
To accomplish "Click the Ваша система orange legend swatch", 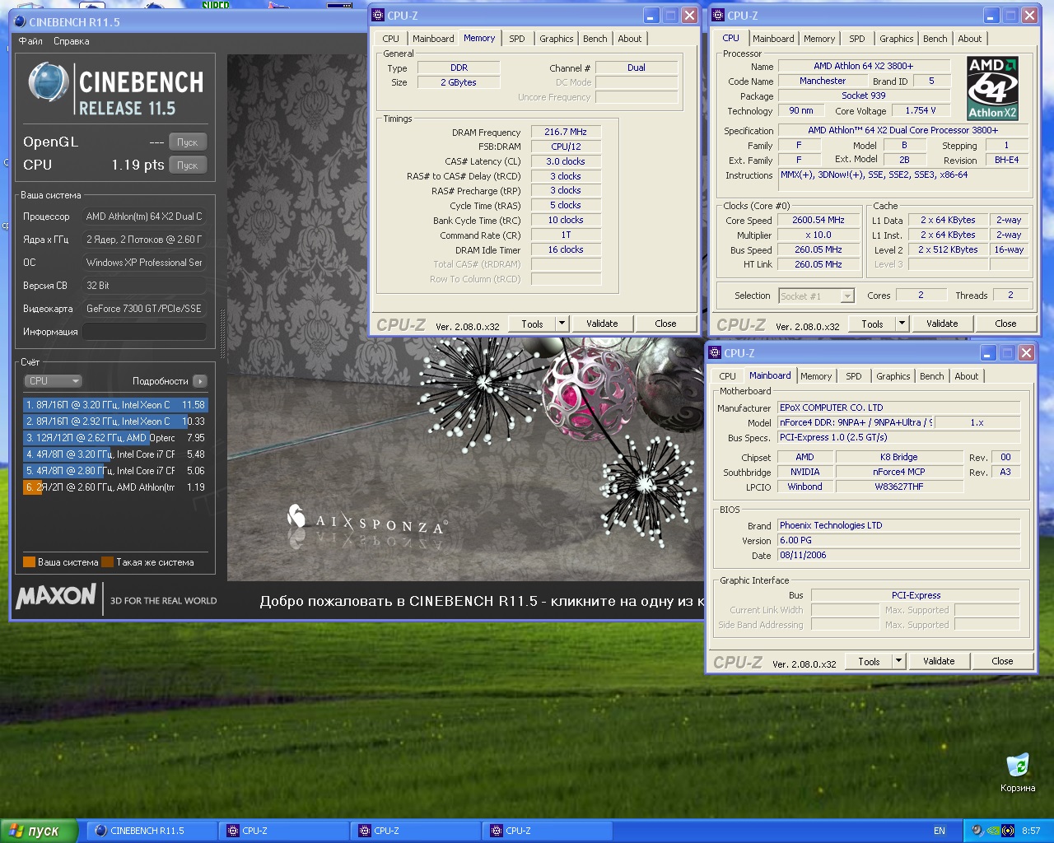I will (29, 562).
